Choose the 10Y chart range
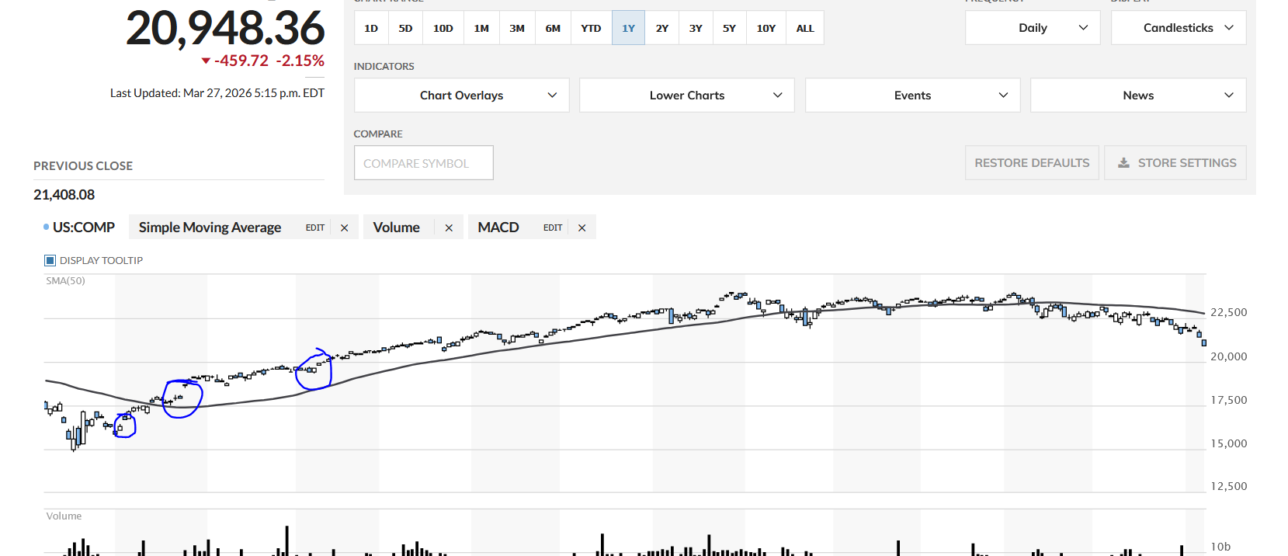This screenshot has width=1288, height=556. [x=766, y=28]
